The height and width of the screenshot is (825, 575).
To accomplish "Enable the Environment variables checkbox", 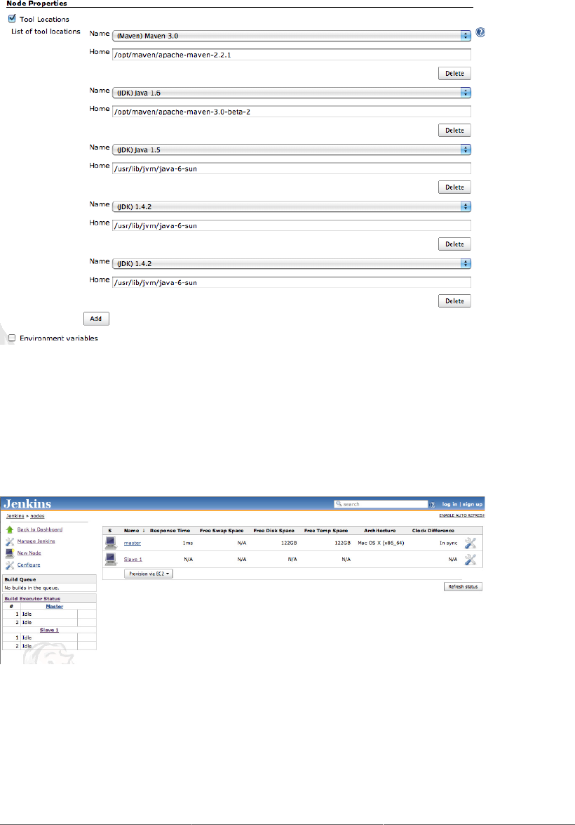I will pos(12,338).
